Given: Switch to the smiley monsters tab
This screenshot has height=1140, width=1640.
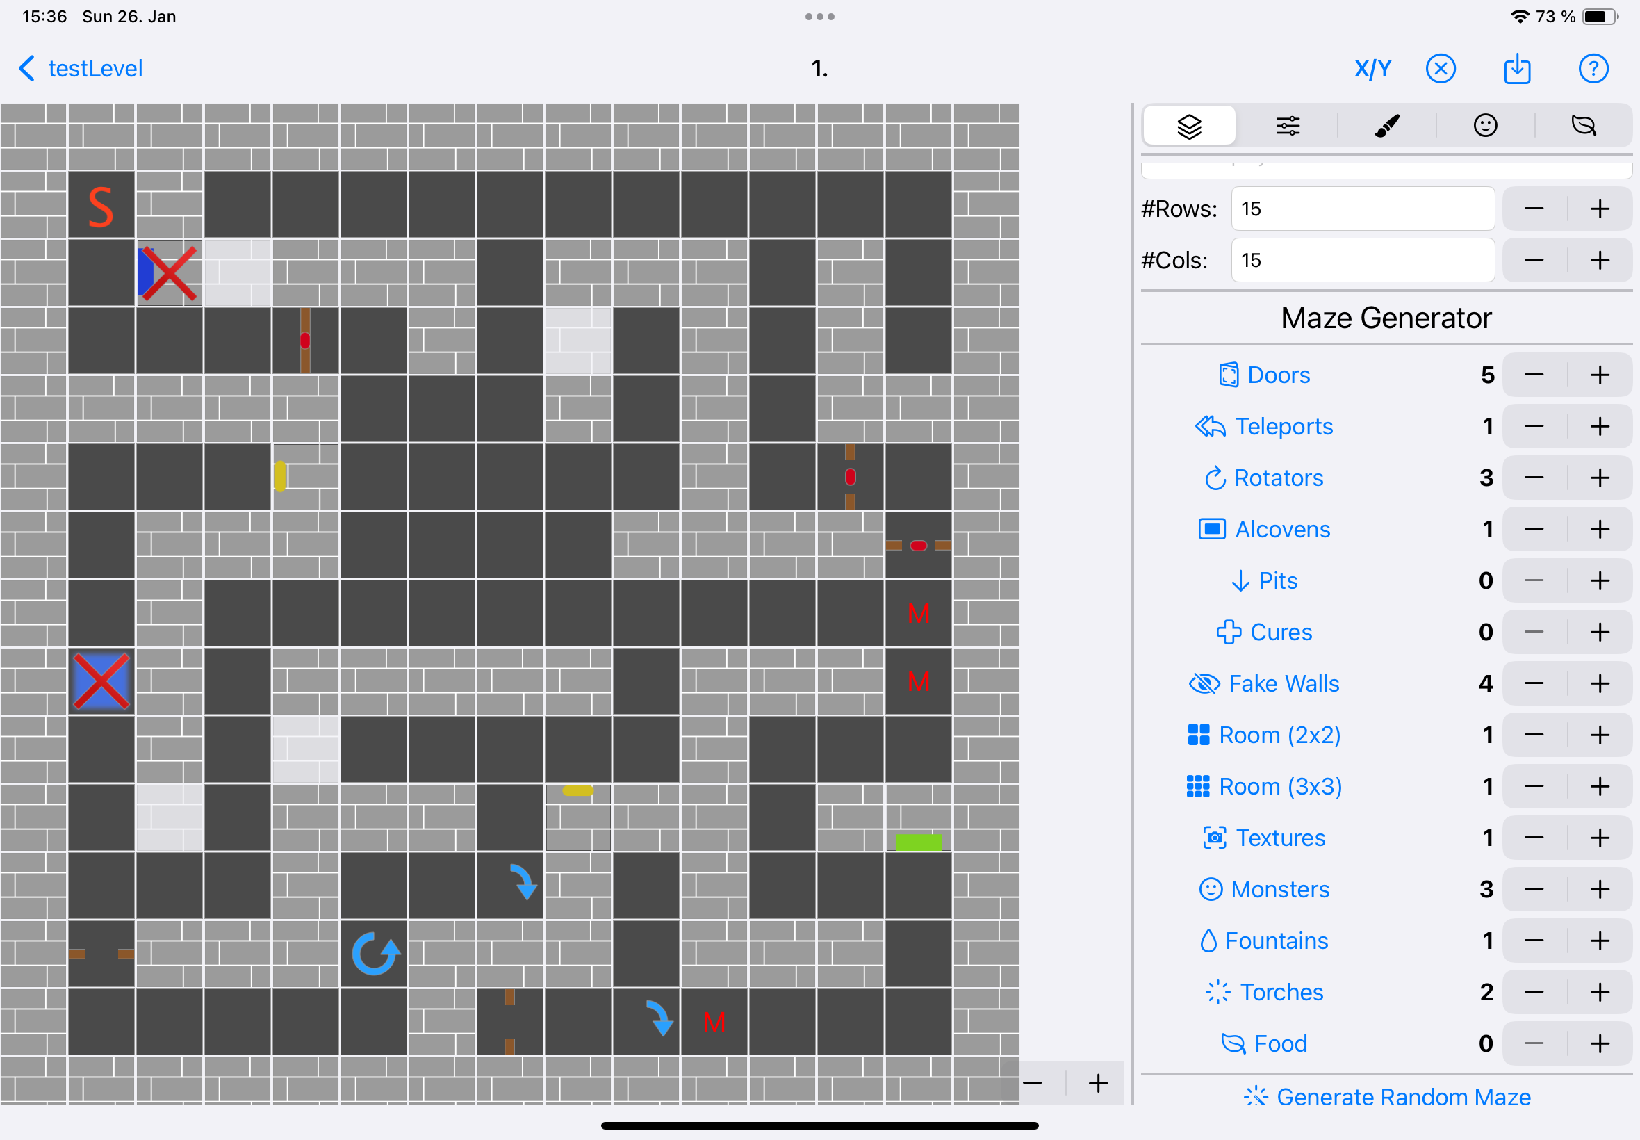Looking at the screenshot, I should 1485,126.
